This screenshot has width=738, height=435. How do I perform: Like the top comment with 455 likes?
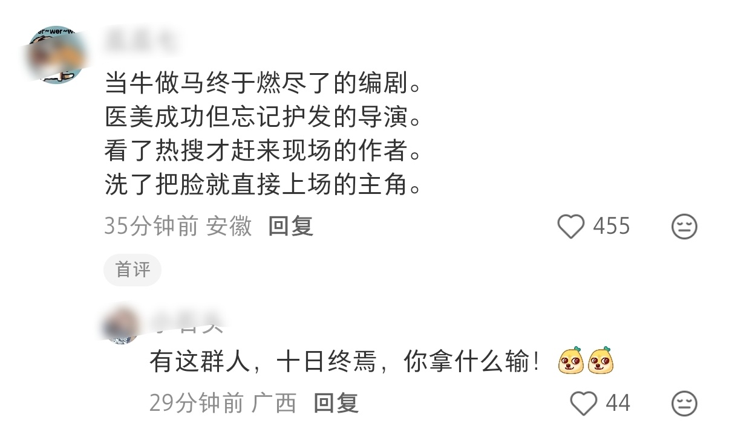pos(570,227)
